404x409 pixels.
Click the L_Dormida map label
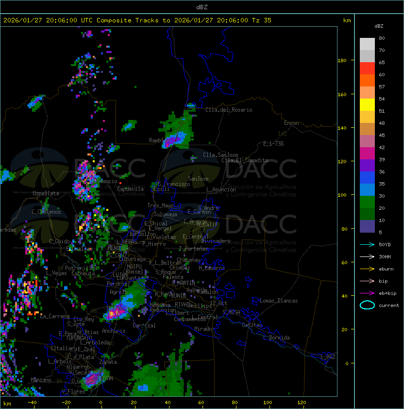tap(276, 338)
